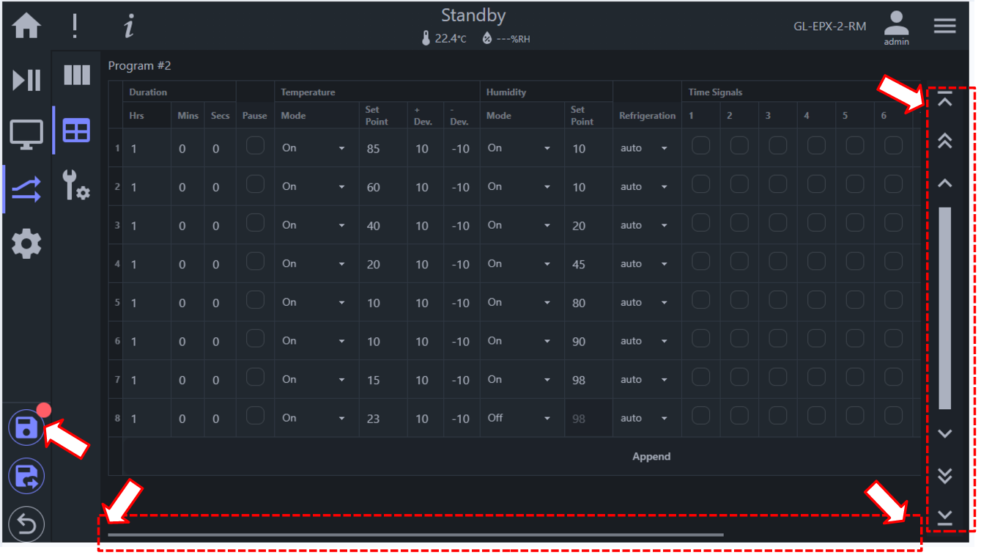Page down with the double chevron

(945, 476)
